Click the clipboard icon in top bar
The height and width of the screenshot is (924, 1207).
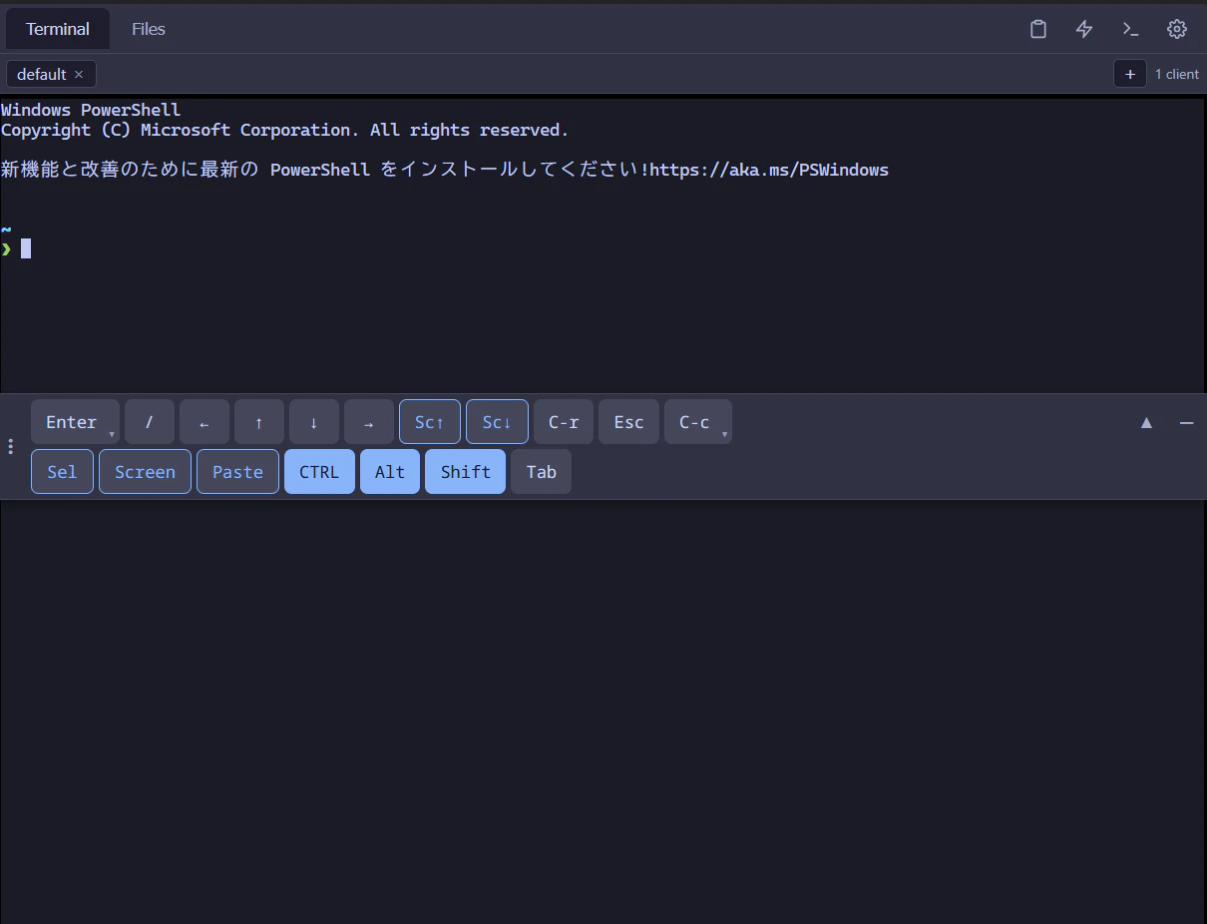pos(1037,29)
